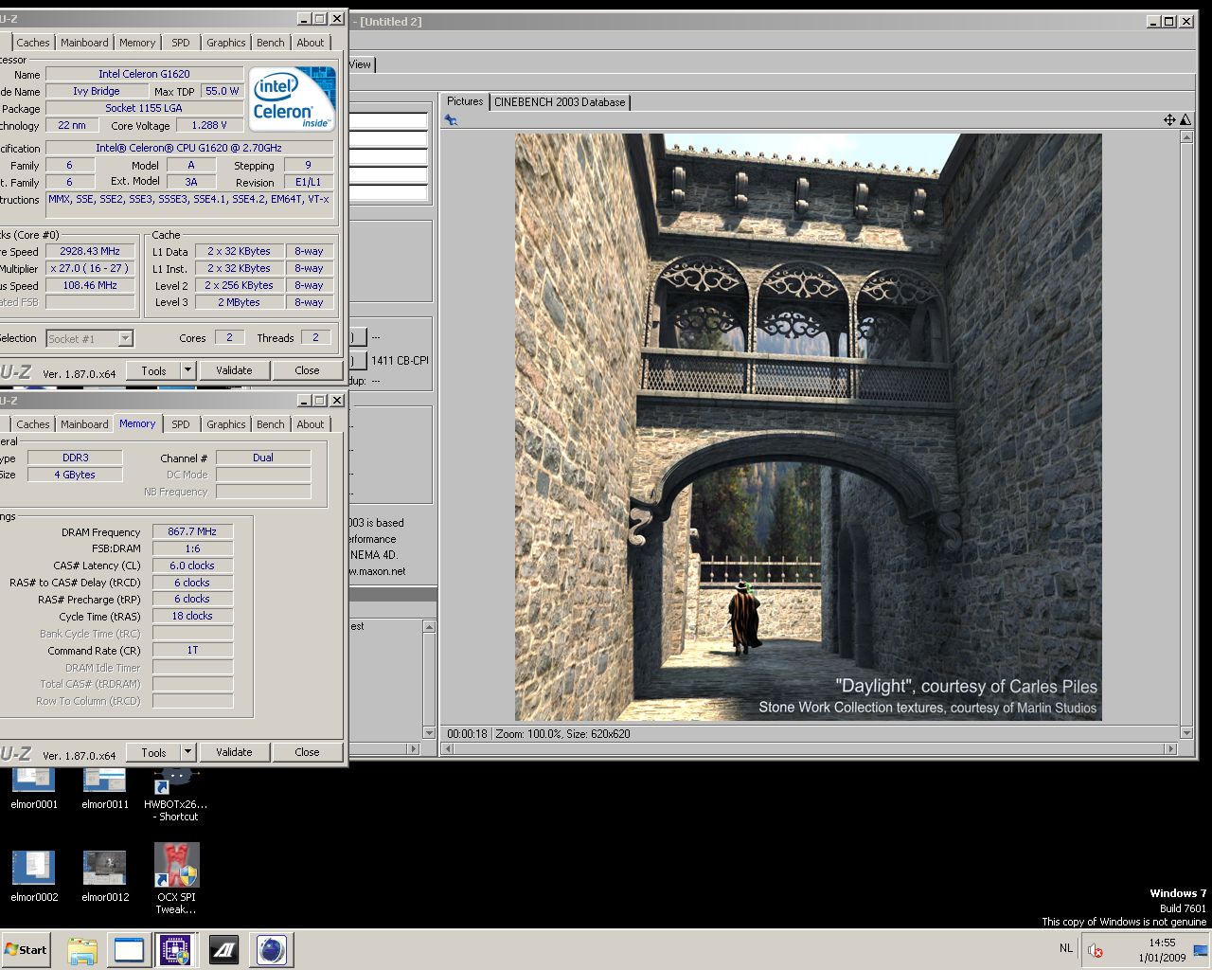Click the picture viewer horizontal scrollbar right arrow
Screen dimensions: 1212x970
tap(1171, 748)
